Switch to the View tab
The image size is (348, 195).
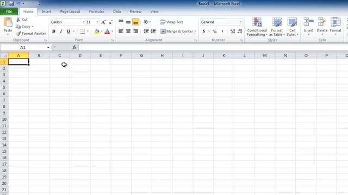pyautogui.click(x=154, y=11)
